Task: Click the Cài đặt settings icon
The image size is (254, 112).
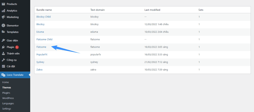Action: [x=3, y=66]
